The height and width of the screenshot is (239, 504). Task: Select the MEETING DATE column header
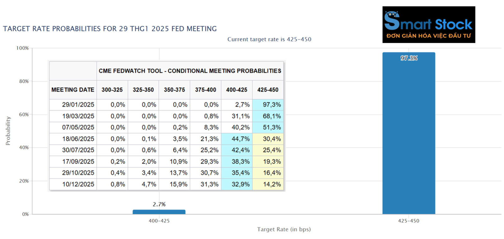[73, 90]
